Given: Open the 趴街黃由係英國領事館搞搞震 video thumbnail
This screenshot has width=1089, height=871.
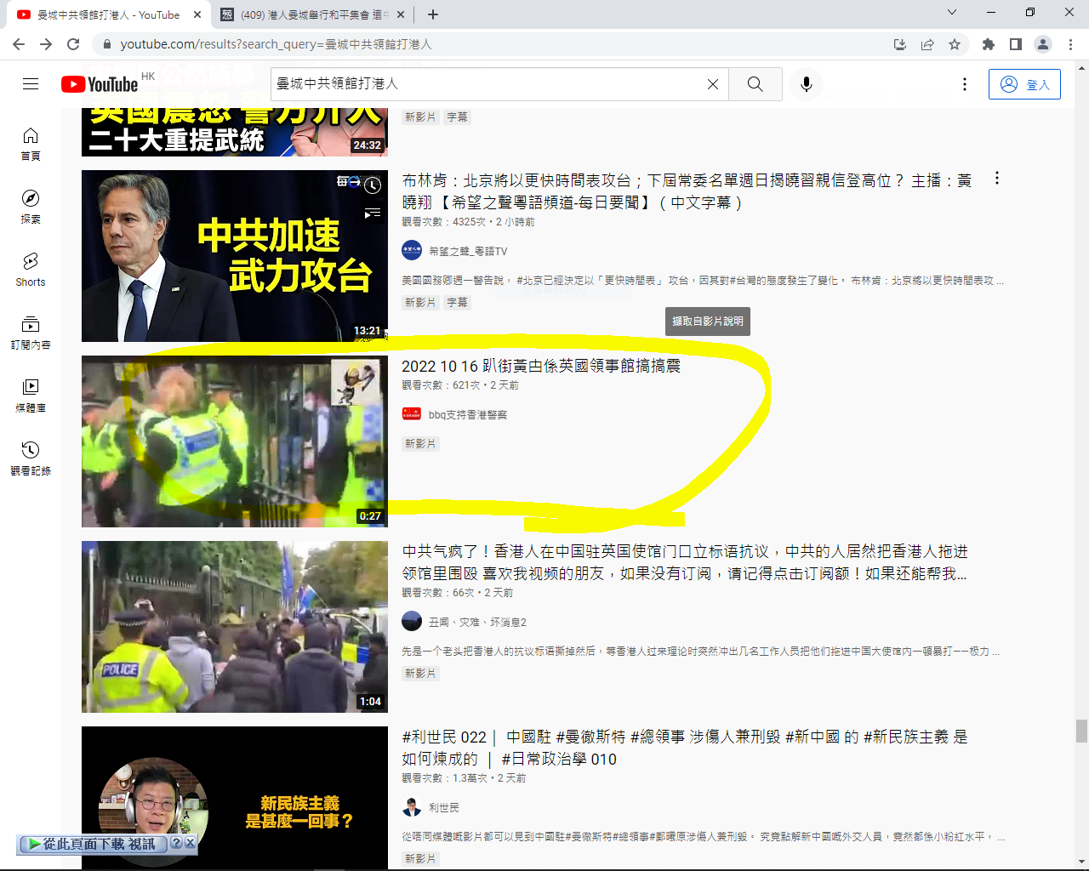Looking at the screenshot, I should 235,441.
